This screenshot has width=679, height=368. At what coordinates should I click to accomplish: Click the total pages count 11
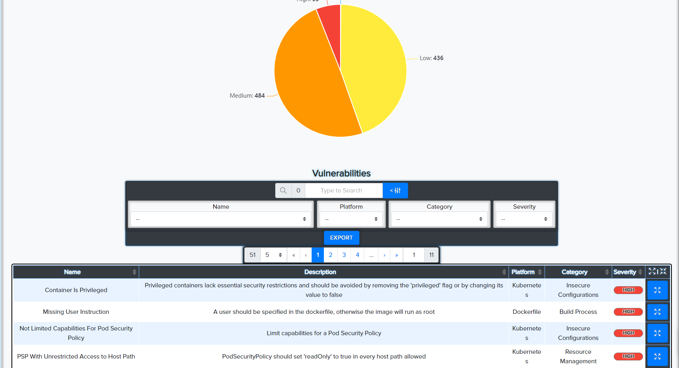click(x=431, y=255)
